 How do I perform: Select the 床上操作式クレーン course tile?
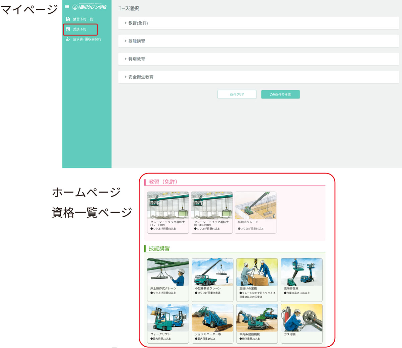168,279
